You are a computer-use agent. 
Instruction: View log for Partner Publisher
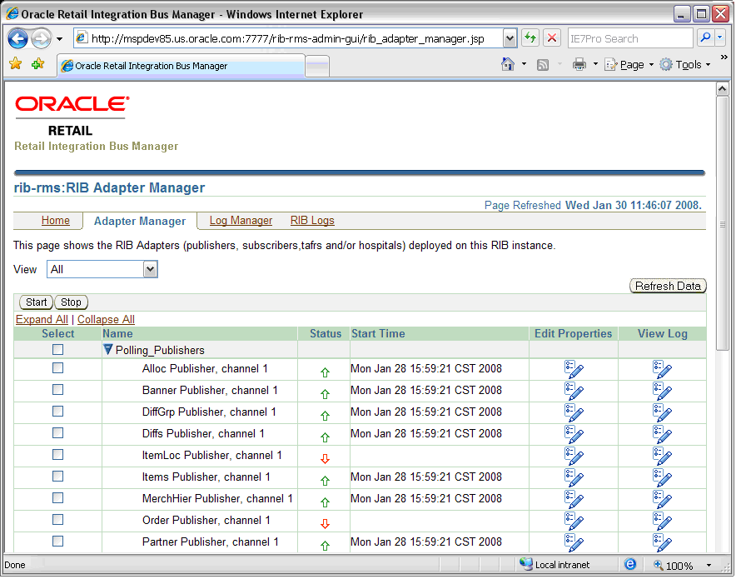point(662,542)
